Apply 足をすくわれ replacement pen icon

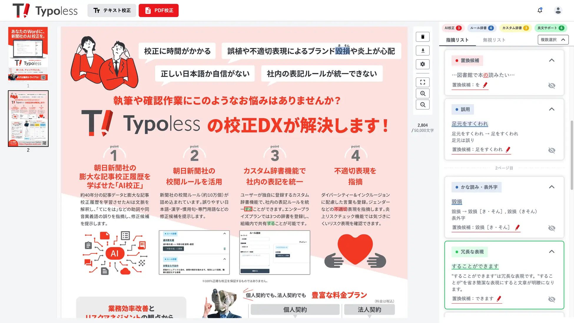coord(508,150)
